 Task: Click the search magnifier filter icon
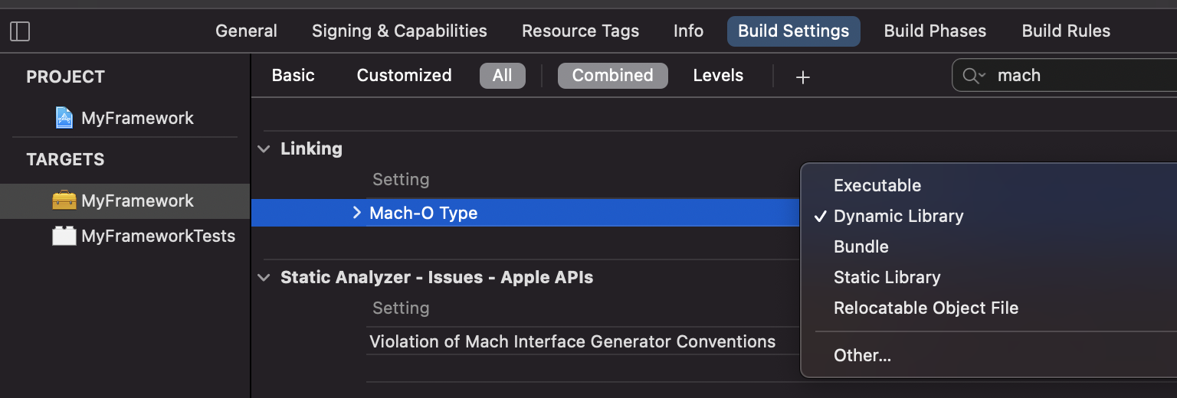coord(973,76)
